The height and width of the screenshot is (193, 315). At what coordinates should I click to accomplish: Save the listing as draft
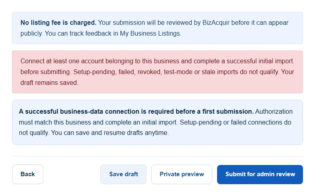click(x=123, y=174)
